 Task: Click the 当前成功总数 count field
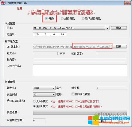click(39, 121)
